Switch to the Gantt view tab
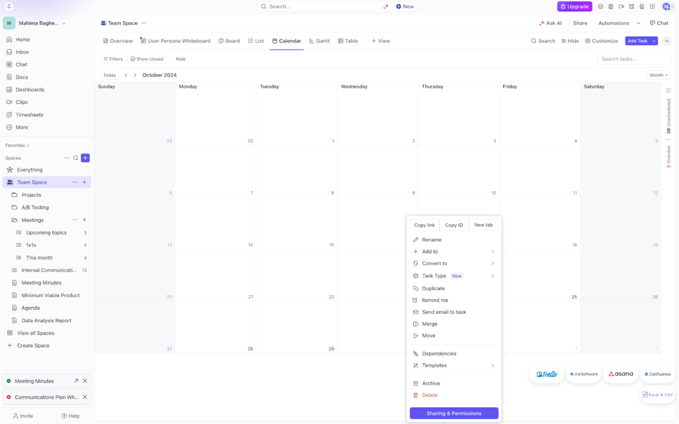 (x=319, y=41)
